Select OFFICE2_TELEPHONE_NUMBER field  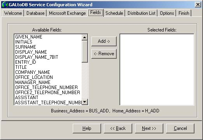coord(48,93)
